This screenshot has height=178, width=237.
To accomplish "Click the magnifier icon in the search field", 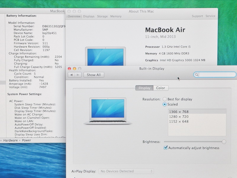I will (x=196, y=74).
